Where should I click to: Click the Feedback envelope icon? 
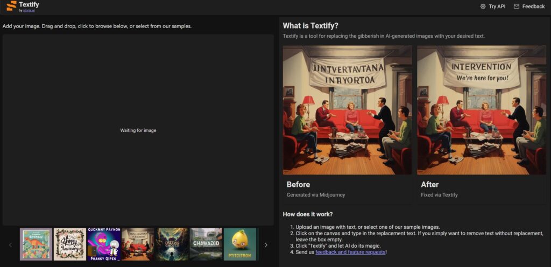517,6
